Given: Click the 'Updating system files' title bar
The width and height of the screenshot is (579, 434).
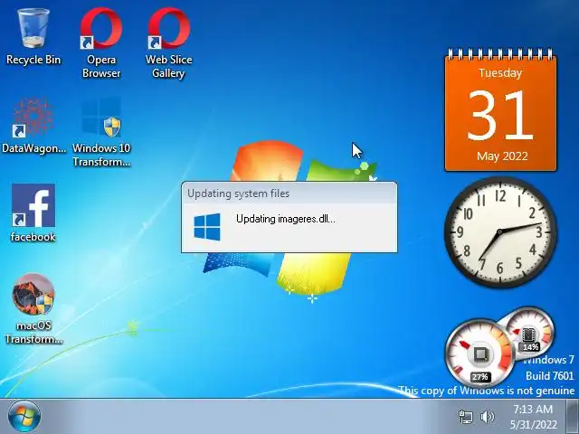Looking at the screenshot, I should tap(289, 193).
